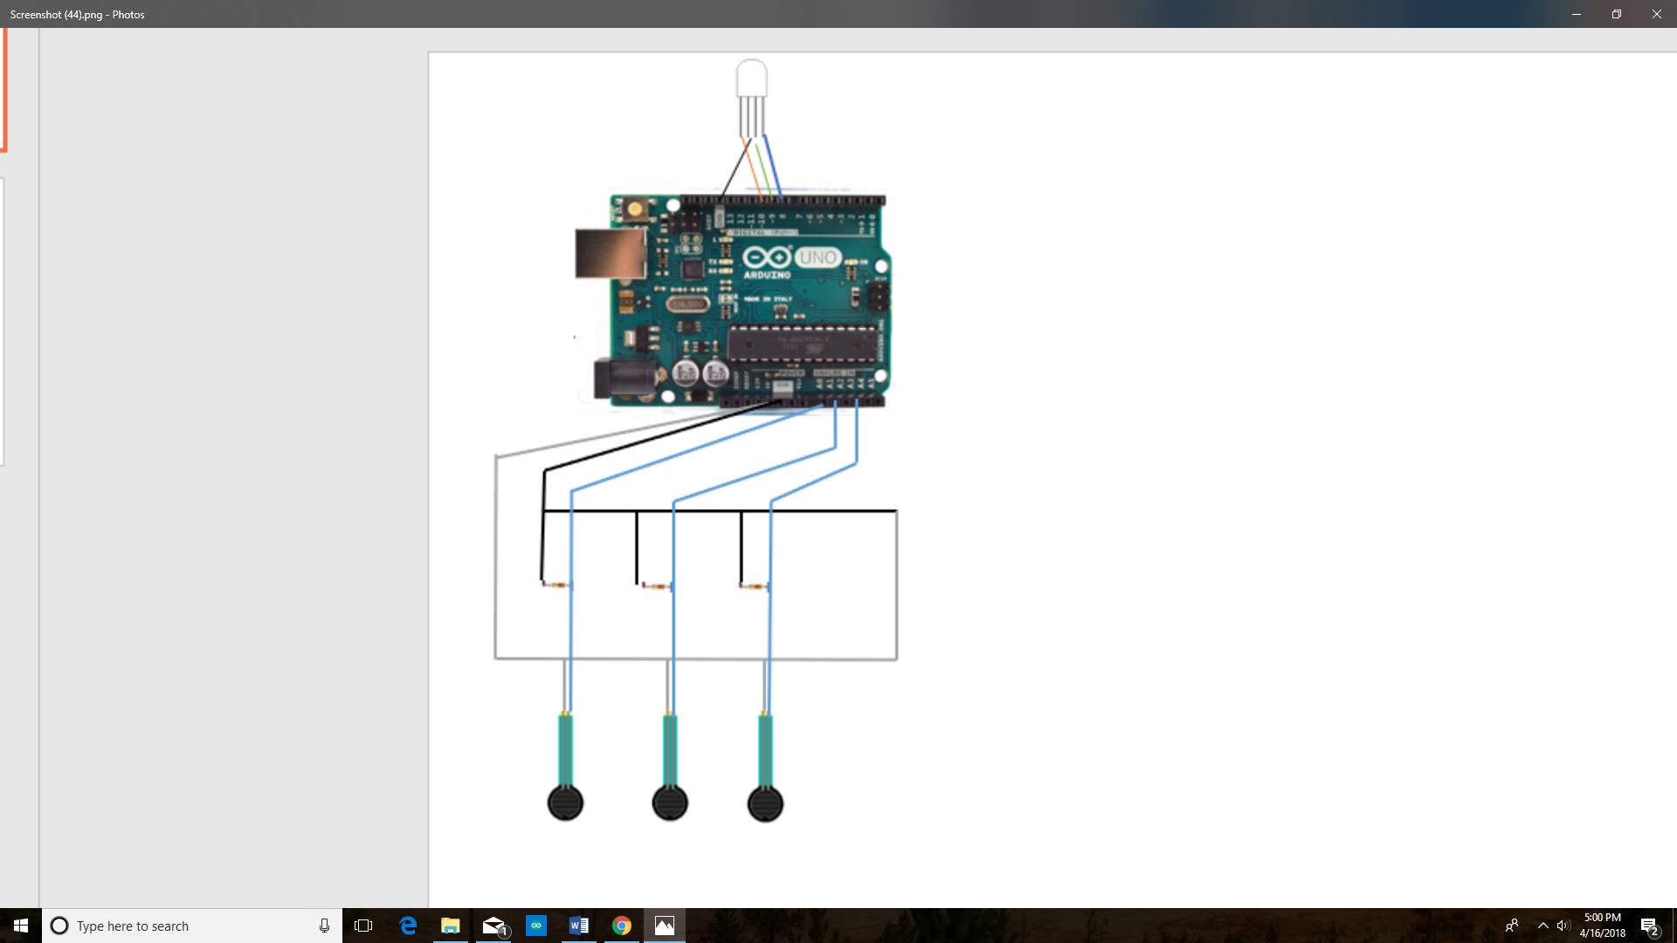Screen dimensions: 1677x943
Task: Open the Mail app showing 1 unread
Action: [x=493, y=926]
